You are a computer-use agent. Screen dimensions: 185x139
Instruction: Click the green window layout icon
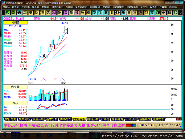13,13
